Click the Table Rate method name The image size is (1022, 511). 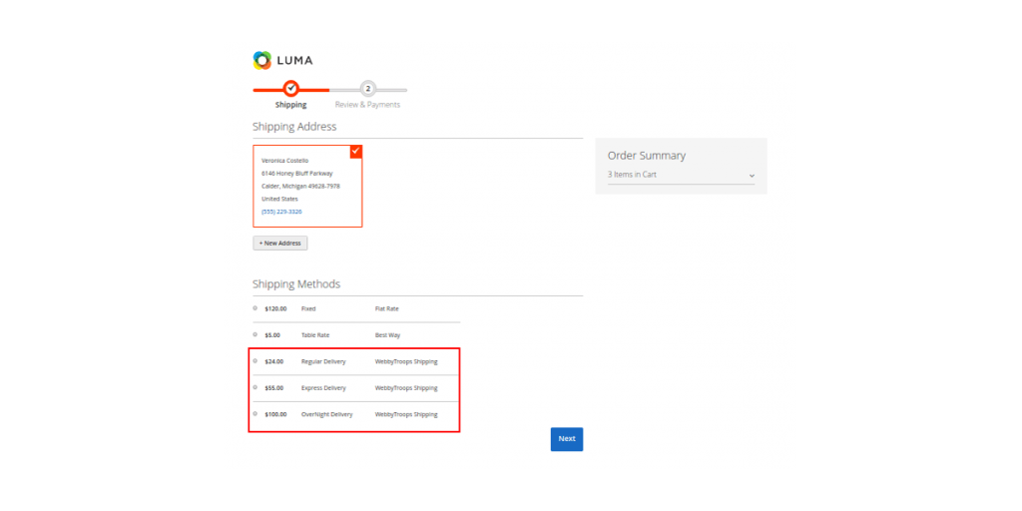click(x=315, y=335)
